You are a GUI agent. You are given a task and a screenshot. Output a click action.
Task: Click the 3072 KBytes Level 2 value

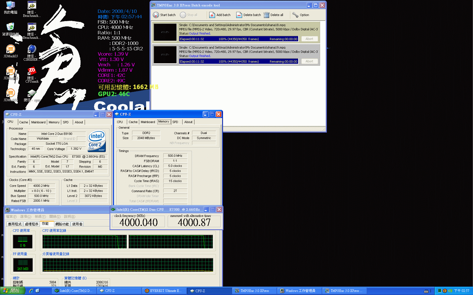click(93, 196)
